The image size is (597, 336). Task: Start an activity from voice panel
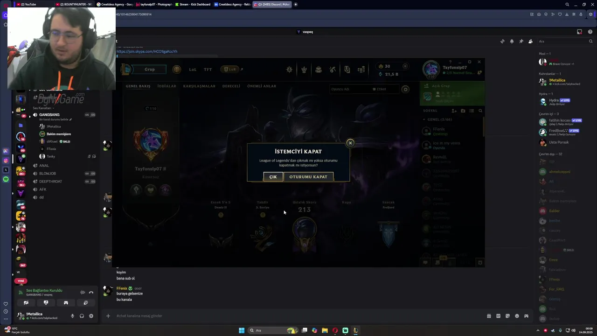pyautogui.click(x=66, y=303)
